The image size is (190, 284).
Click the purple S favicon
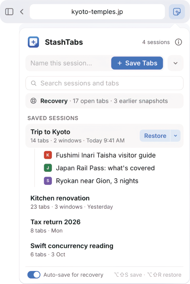pyautogui.click(x=48, y=181)
